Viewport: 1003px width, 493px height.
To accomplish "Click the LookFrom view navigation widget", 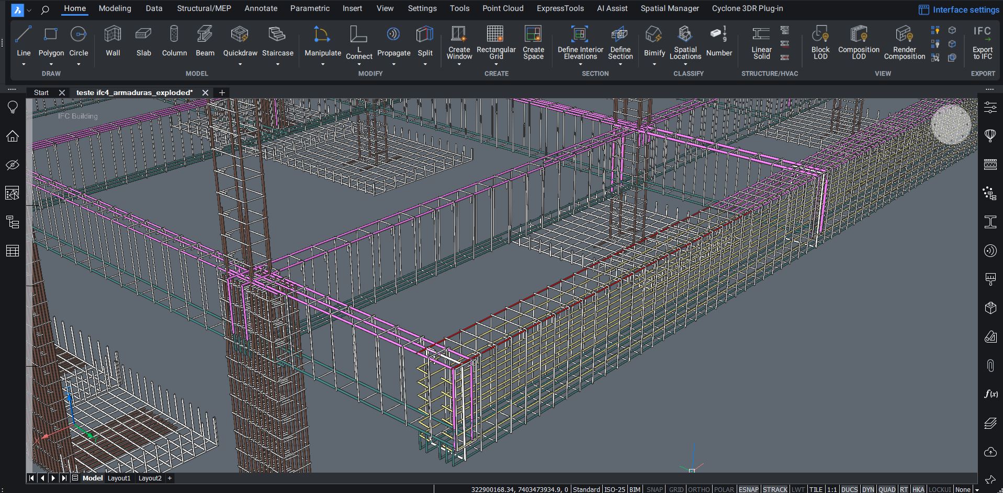I will 951,124.
